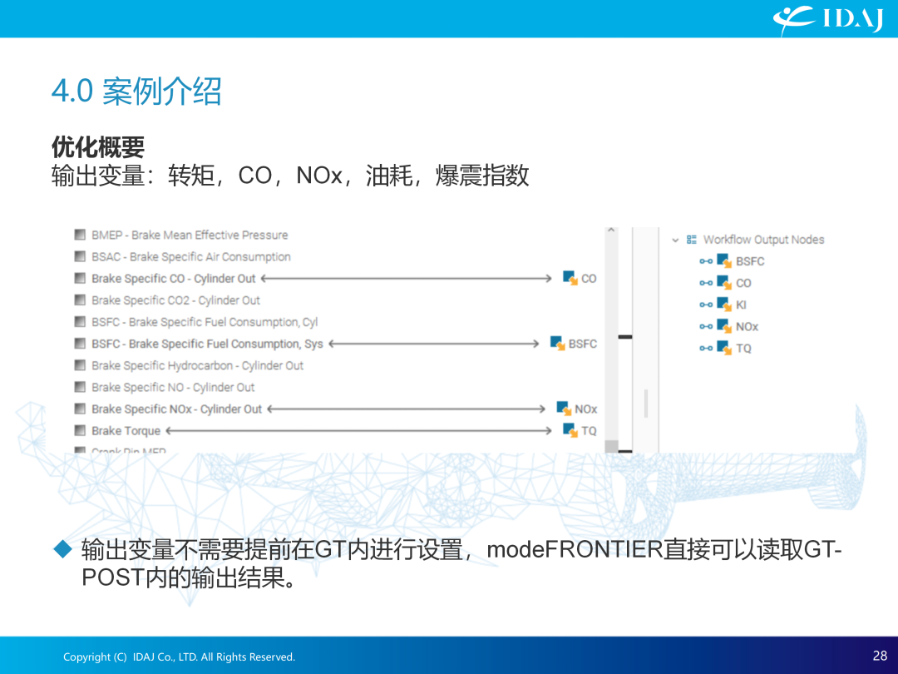Screen dimensions: 898x674
Task: Toggle the Brake Specific CO - Cylinder Out checkbox
Action: coord(80,278)
